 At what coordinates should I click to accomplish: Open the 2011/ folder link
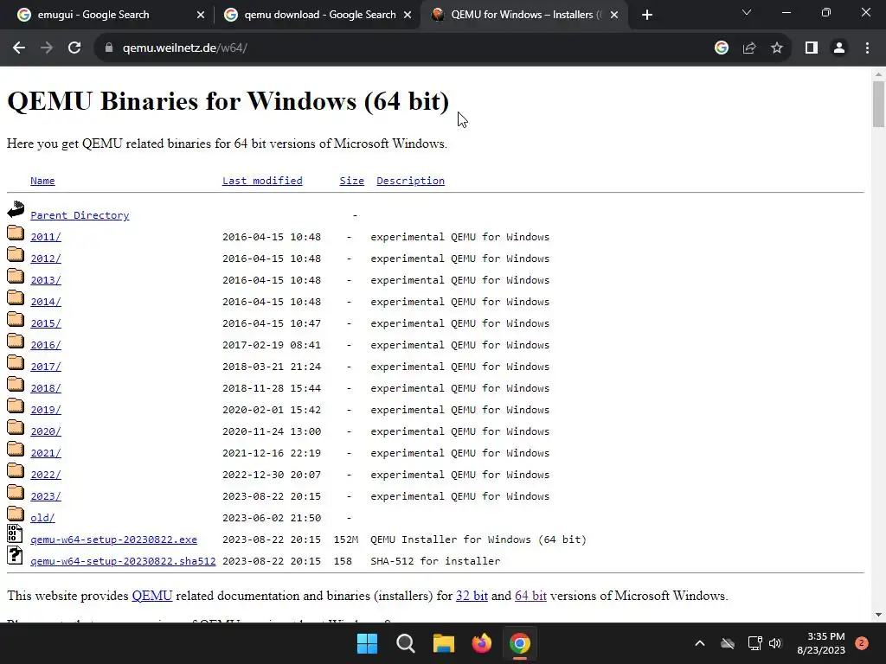pos(46,237)
